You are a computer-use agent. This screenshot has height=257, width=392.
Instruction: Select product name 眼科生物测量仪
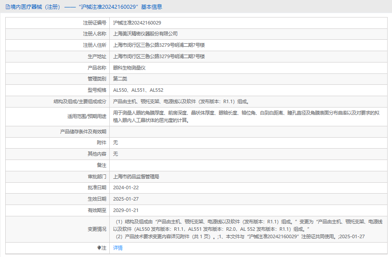129,68
